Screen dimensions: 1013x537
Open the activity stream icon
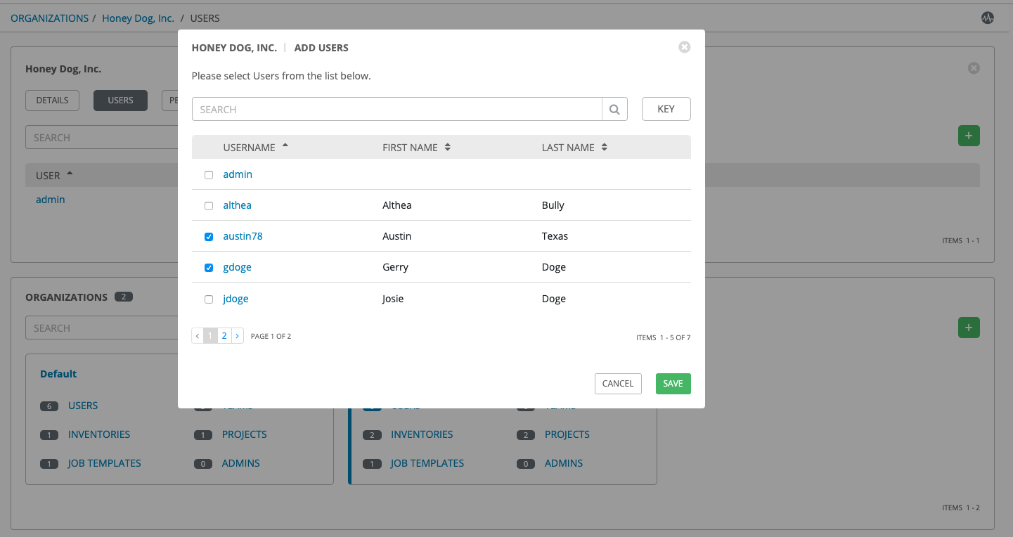988,18
